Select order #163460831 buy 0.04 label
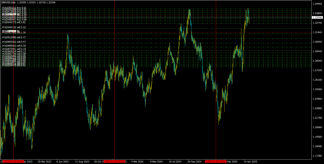This screenshot has height=164, width=324. click(x=14, y=17)
